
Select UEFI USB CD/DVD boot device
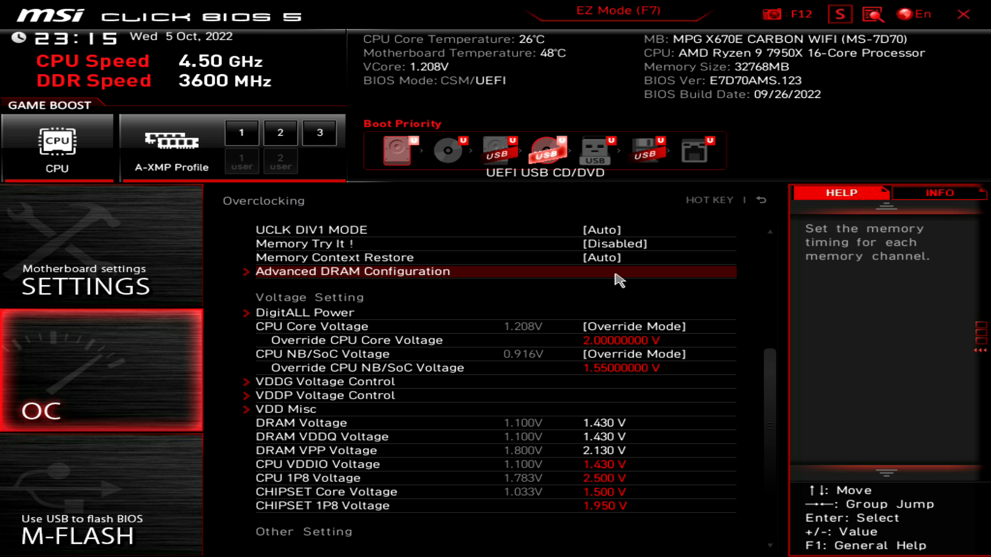[x=546, y=150]
